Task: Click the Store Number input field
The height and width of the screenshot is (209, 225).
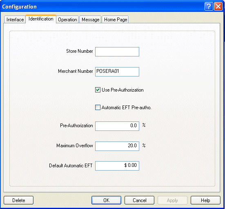Action: (117, 52)
